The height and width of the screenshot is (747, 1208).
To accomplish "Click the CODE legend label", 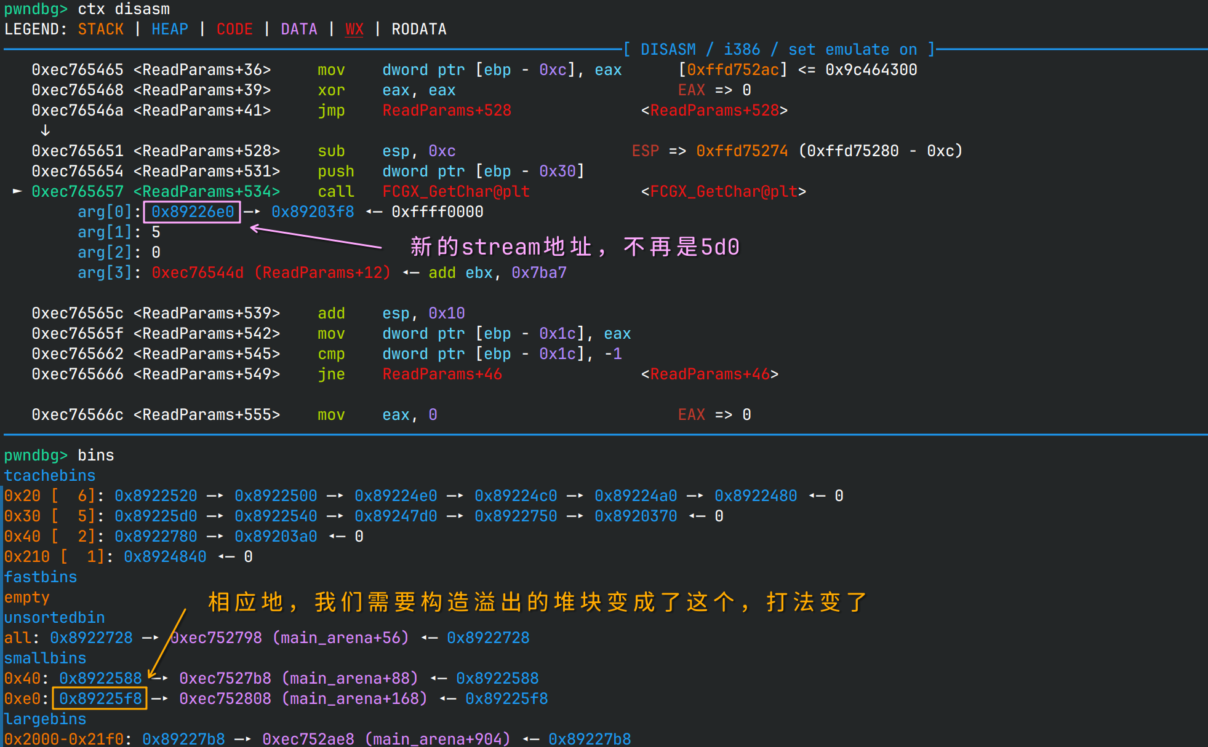I will point(234,29).
